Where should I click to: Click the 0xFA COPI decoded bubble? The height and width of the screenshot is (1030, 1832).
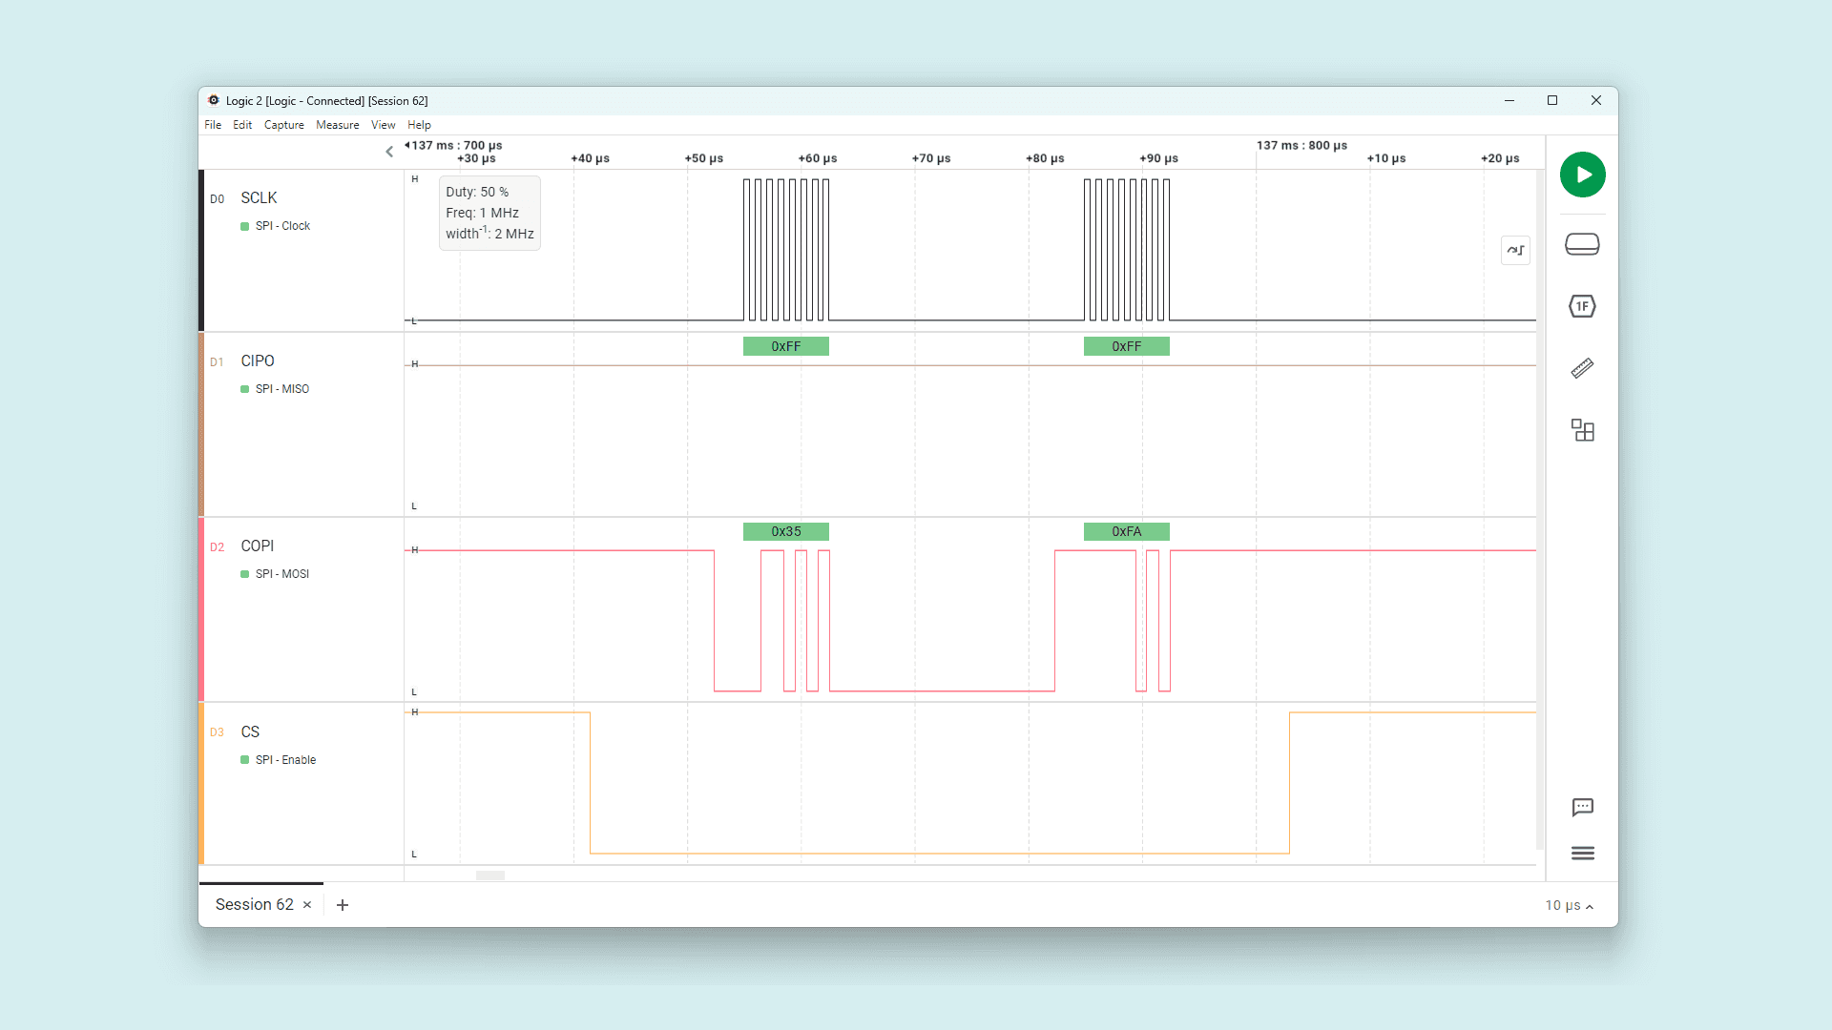coord(1126,531)
